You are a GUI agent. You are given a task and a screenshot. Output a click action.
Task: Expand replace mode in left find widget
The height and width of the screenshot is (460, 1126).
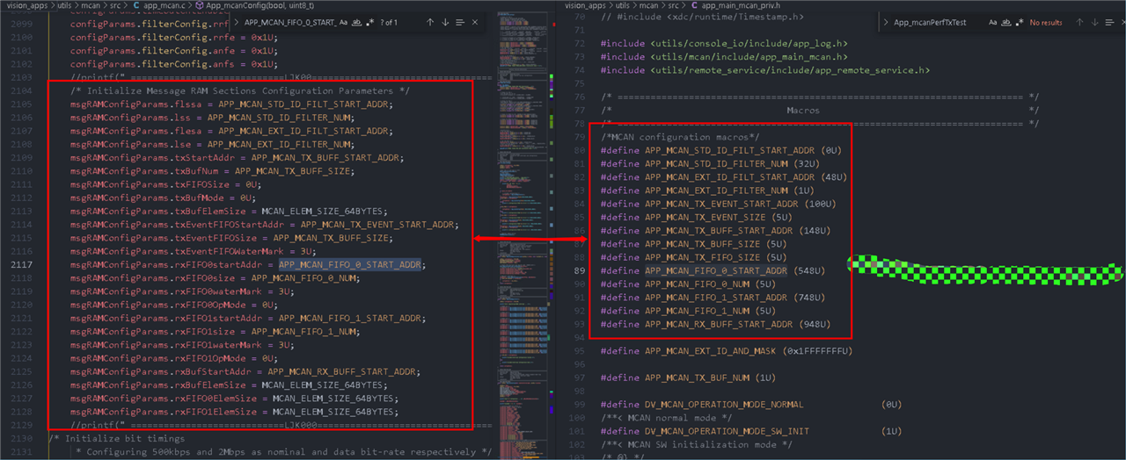(x=237, y=23)
